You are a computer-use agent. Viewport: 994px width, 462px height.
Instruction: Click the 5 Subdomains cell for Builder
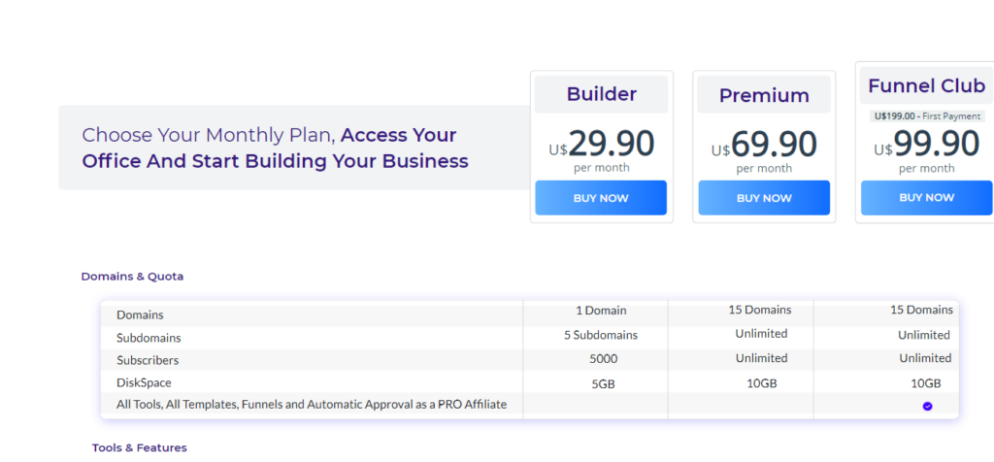coord(601,335)
